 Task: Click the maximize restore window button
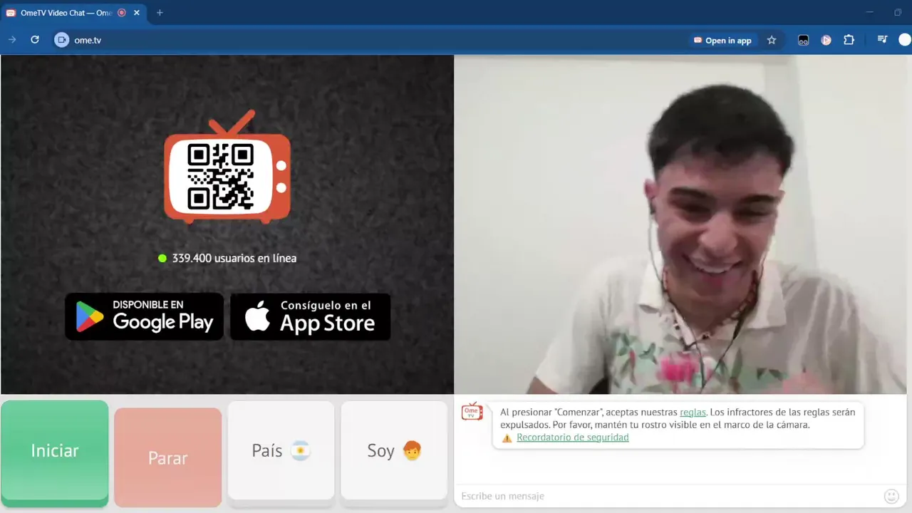click(x=898, y=12)
